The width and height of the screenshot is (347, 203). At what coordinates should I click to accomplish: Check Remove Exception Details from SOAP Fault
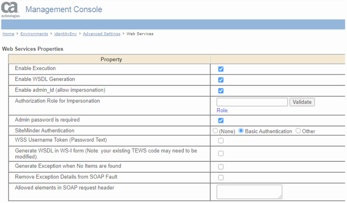point(221,178)
